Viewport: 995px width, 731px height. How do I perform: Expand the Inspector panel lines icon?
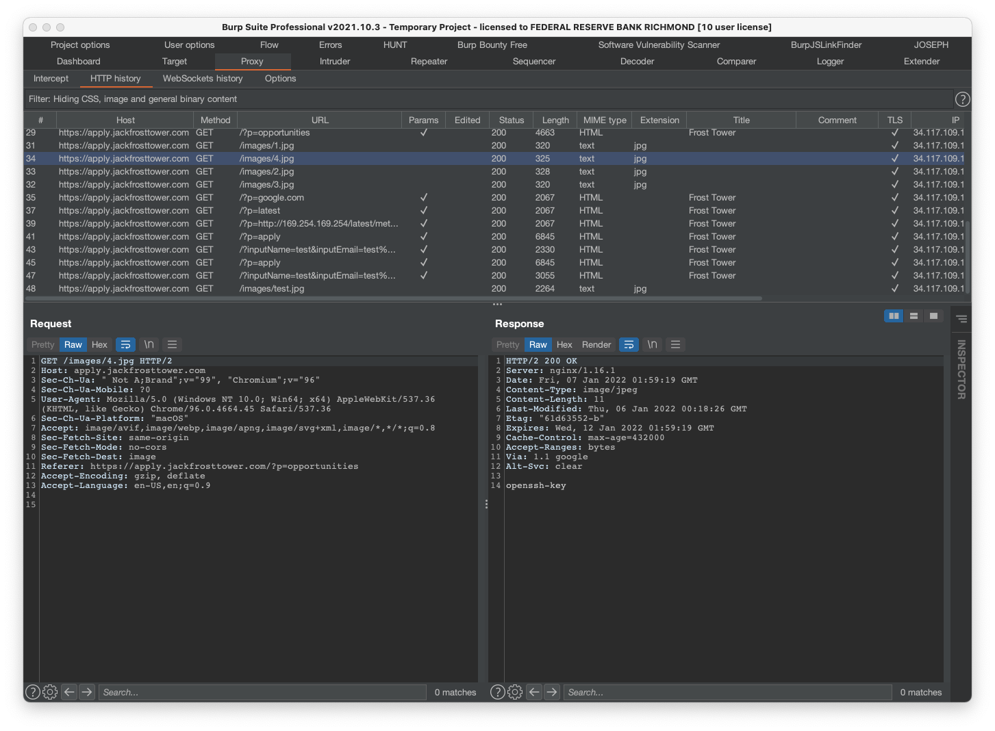tap(961, 319)
